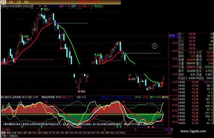Image resolution: width=214 pixels, height=138 pixels.
Task: Click the circled plus zoom icon
Action: point(155,46)
